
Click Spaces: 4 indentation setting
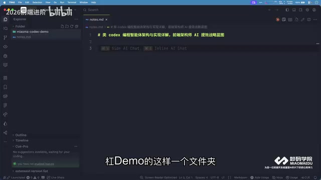202,177
